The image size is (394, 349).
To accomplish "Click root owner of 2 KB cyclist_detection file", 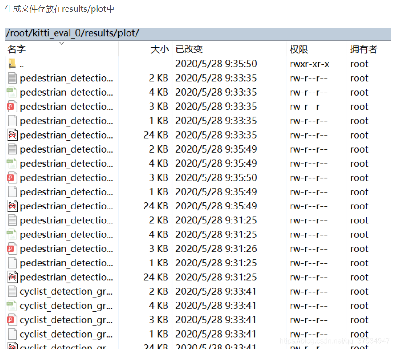I will (359, 292).
